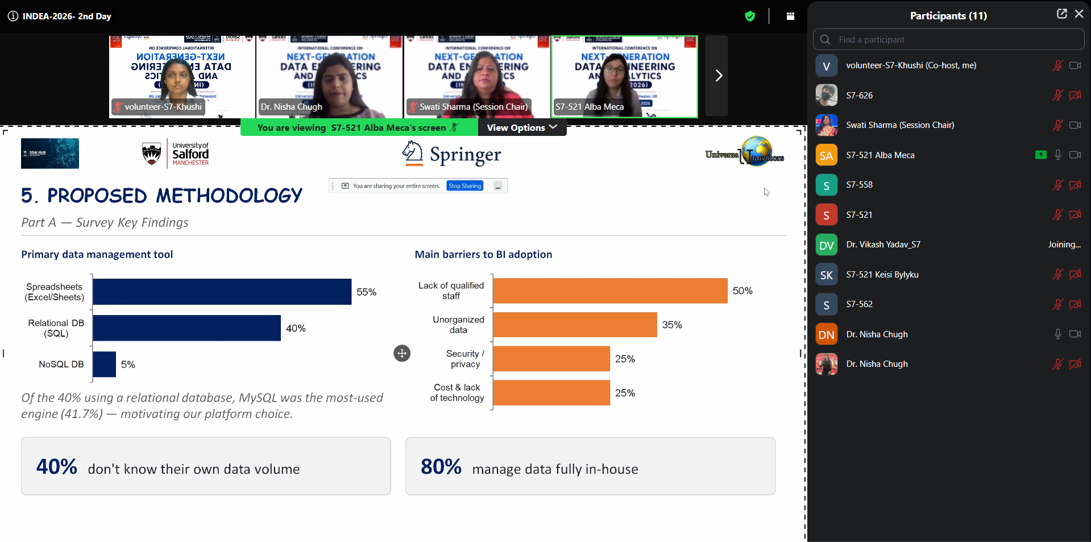Pop out the Participants panel

[x=1061, y=14]
